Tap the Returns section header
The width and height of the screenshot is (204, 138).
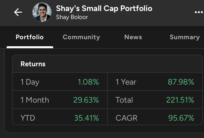pos(33,64)
